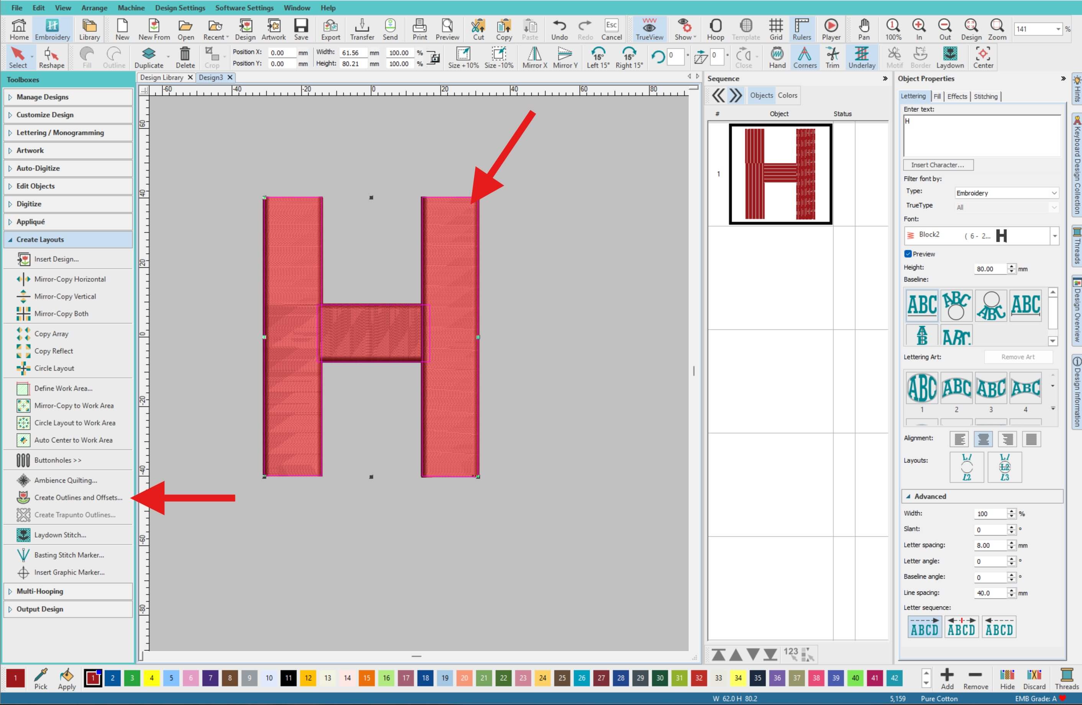The width and height of the screenshot is (1082, 705).
Task: Click the Duplicate icon
Action: point(149,58)
